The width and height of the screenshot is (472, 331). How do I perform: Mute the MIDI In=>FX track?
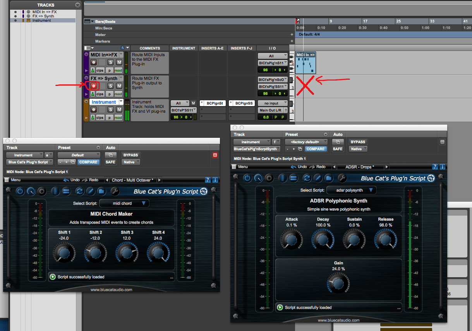119,62
